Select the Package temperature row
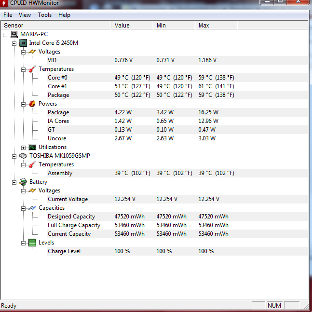Viewport: 312px width, 312px height. [177, 95]
